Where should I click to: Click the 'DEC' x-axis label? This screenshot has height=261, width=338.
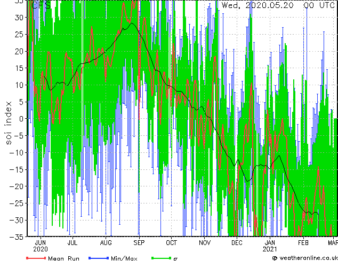pos(237,243)
